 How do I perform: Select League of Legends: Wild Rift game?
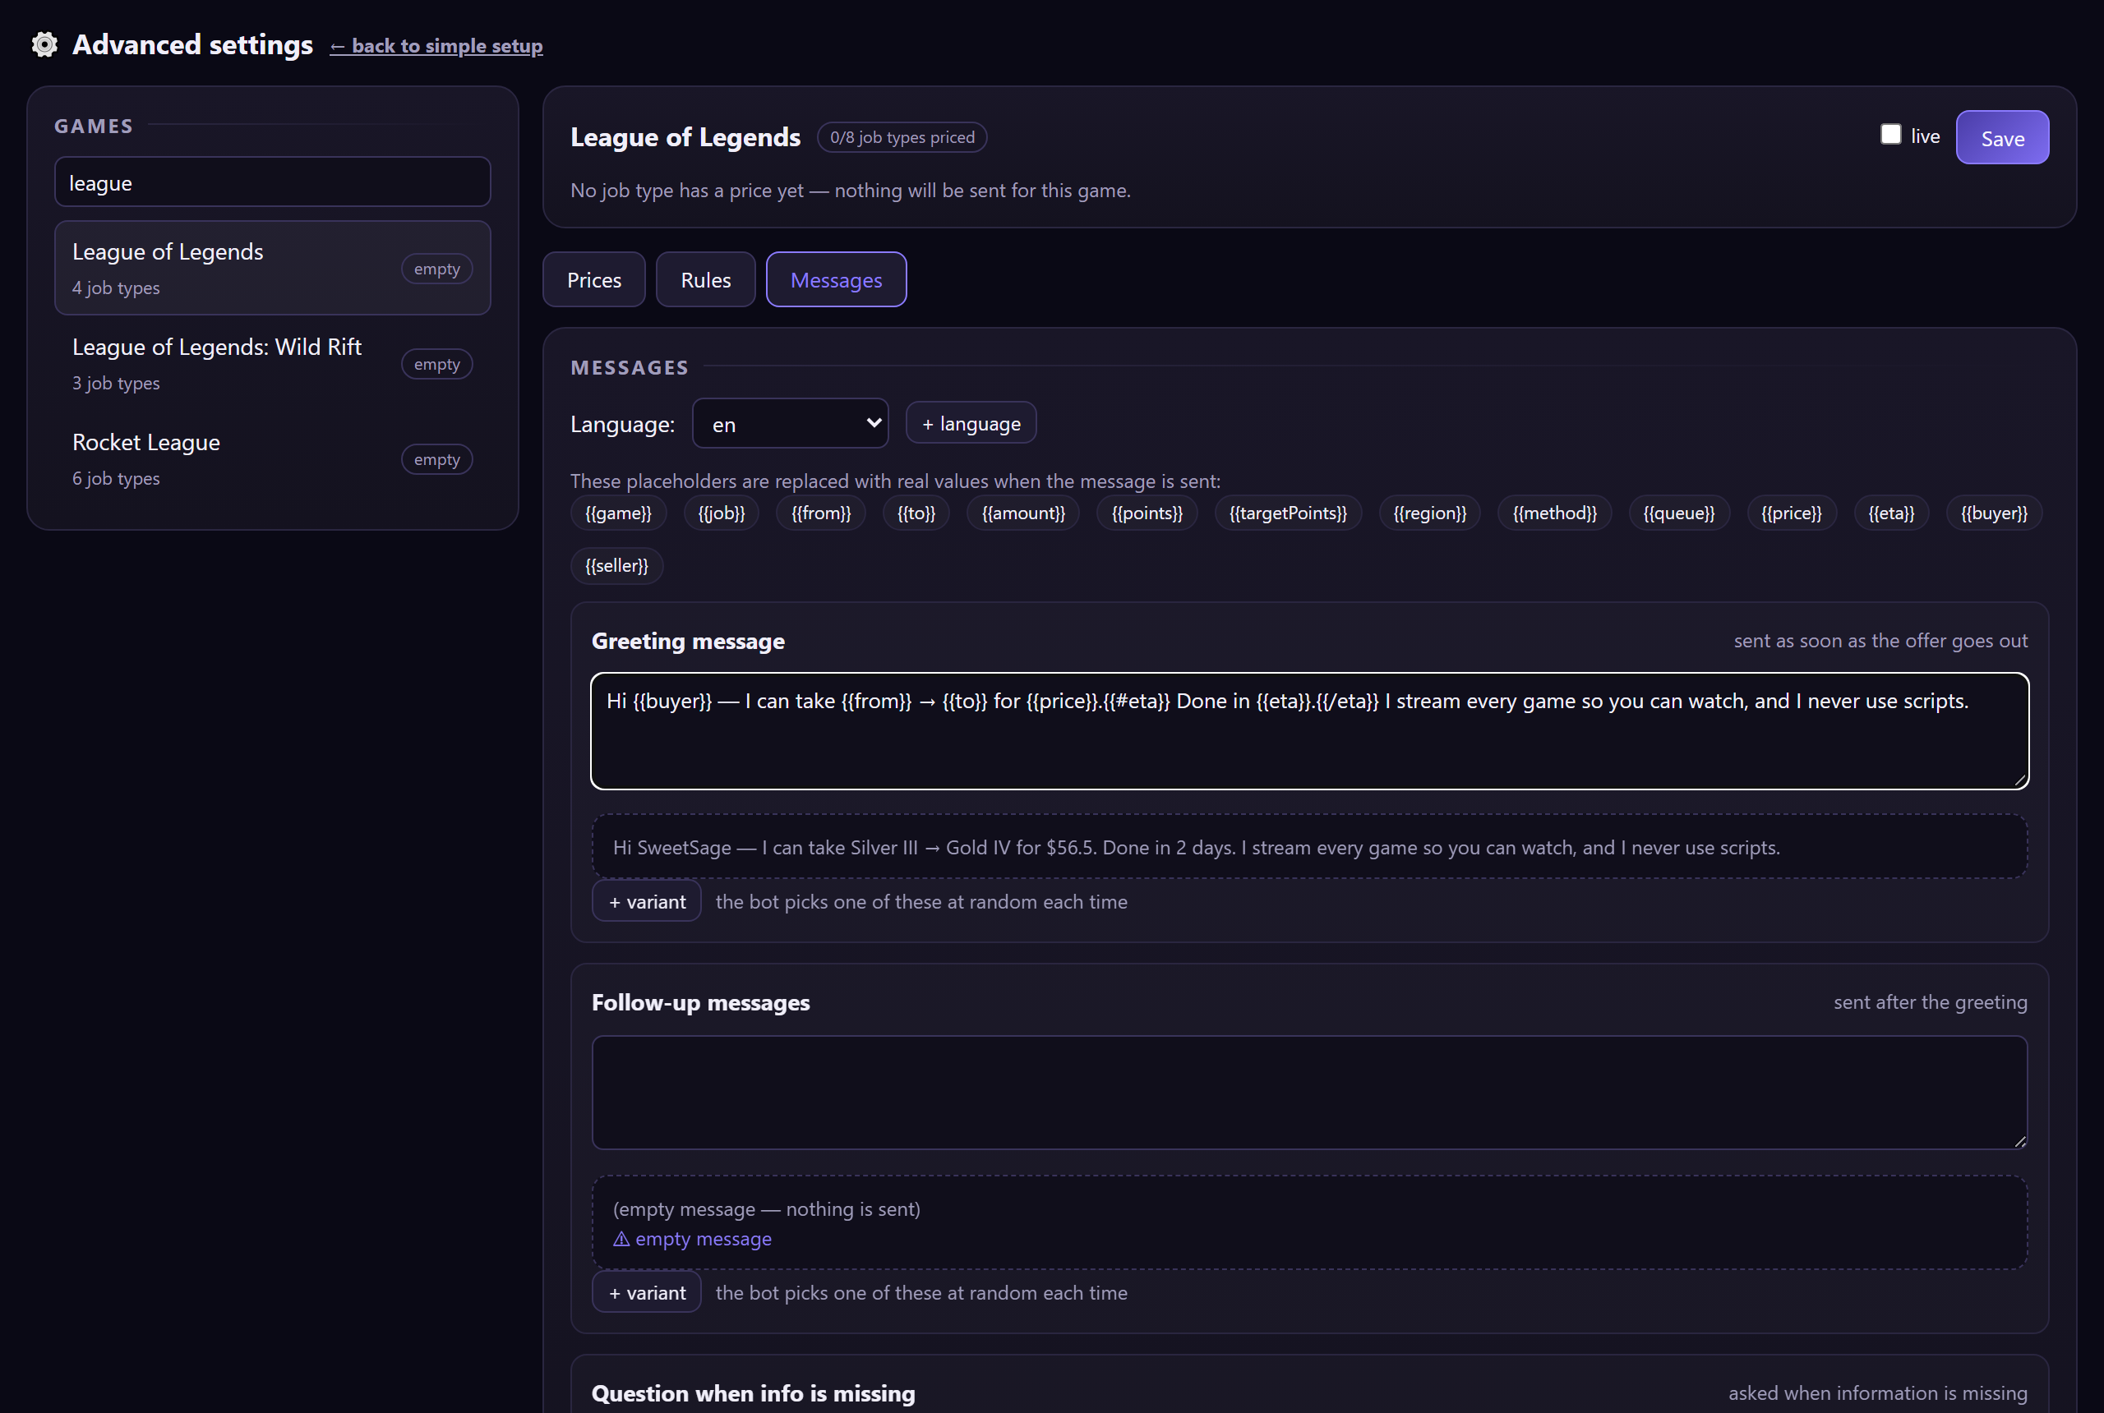click(x=272, y=363)
